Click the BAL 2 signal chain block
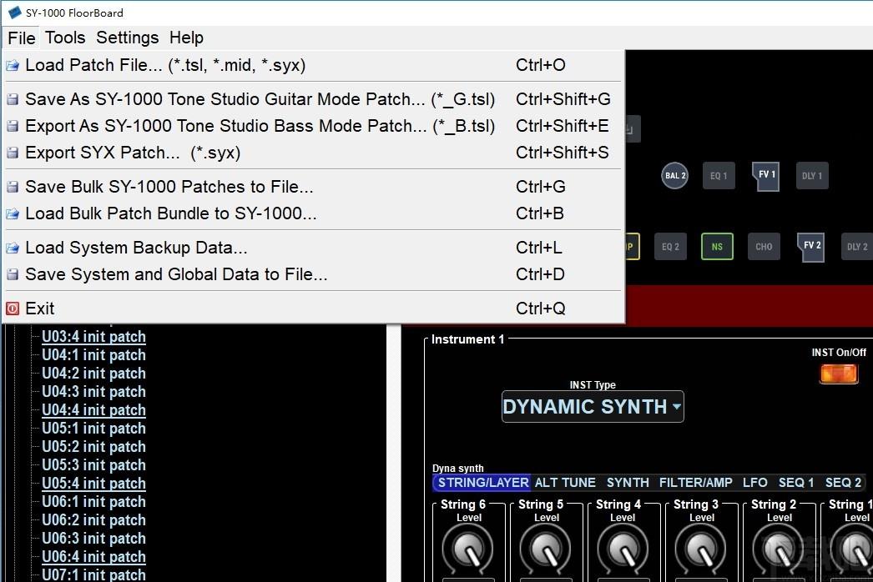This screenshot has height=582, width=873. (x=674, y=176)
